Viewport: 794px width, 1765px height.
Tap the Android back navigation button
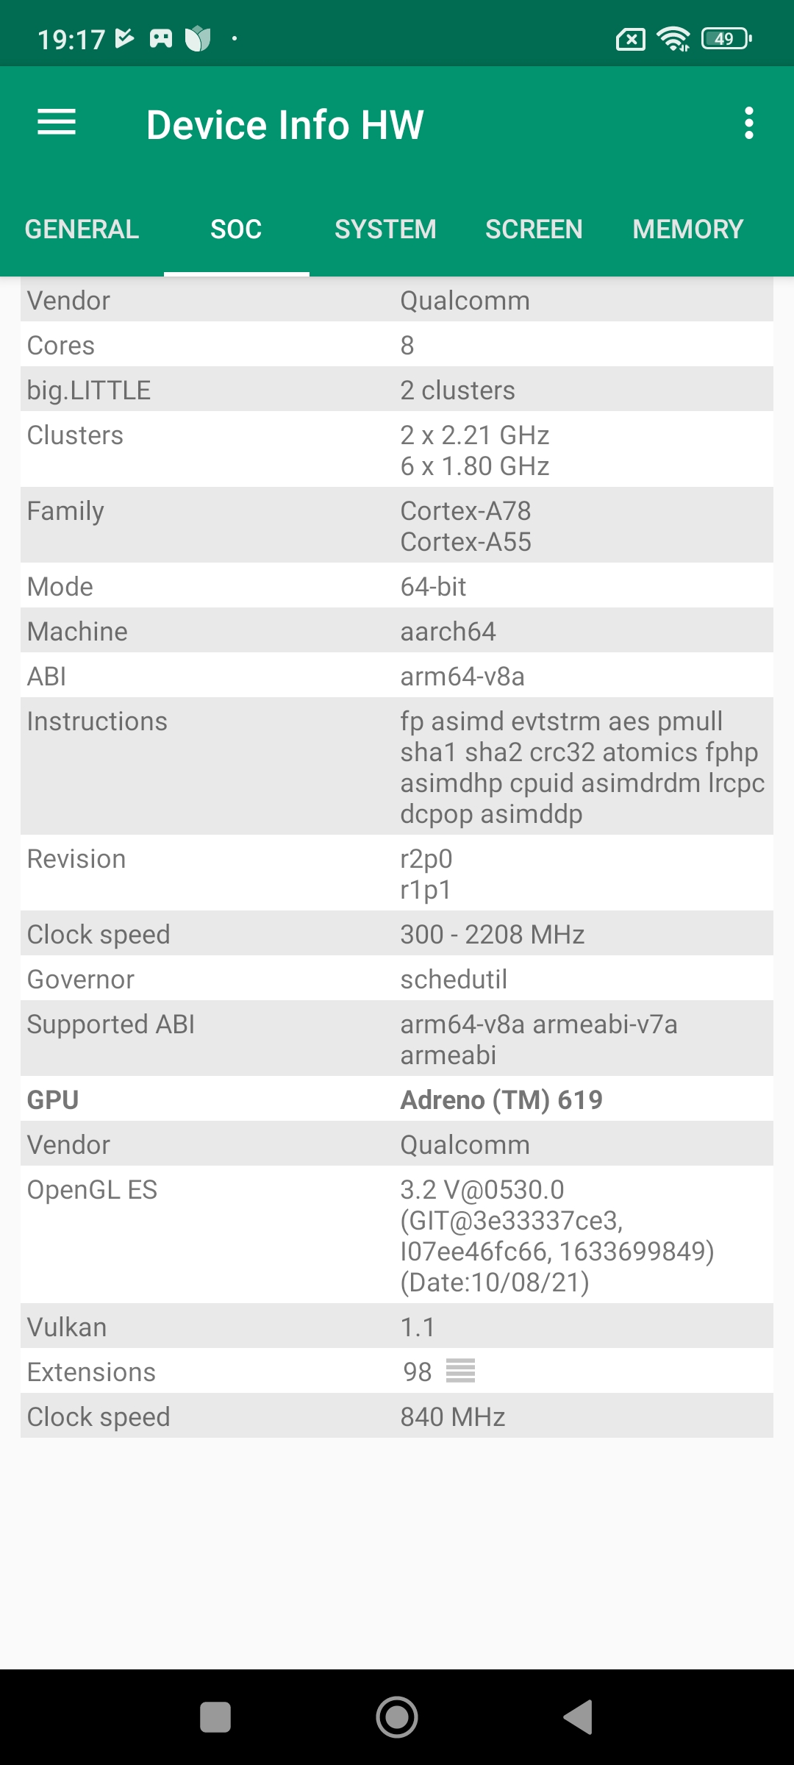point(579,1717)
